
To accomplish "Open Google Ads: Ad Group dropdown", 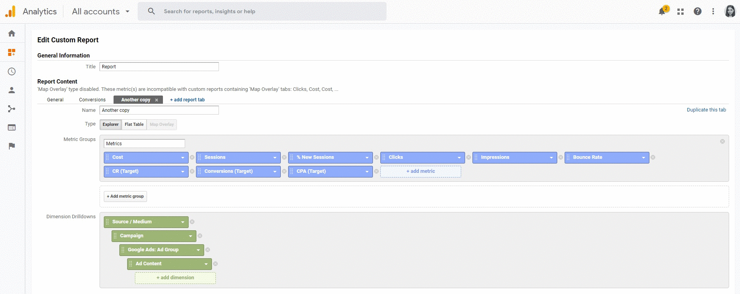I will (198, 250).
